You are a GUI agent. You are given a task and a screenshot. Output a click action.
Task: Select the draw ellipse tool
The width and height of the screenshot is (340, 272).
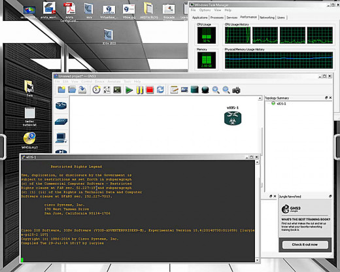[x=205, y=90]
